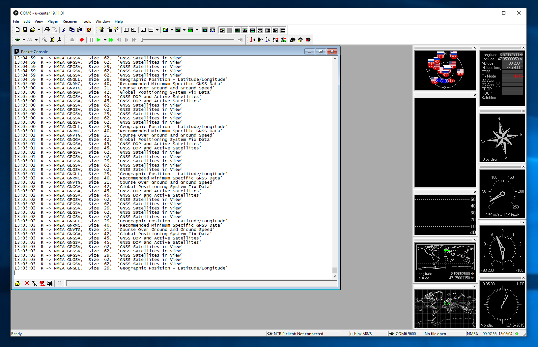Viewport: 538px width, 347px height.
Task: Click the red heart icon in Packet Console
Action: pos(42,283)
